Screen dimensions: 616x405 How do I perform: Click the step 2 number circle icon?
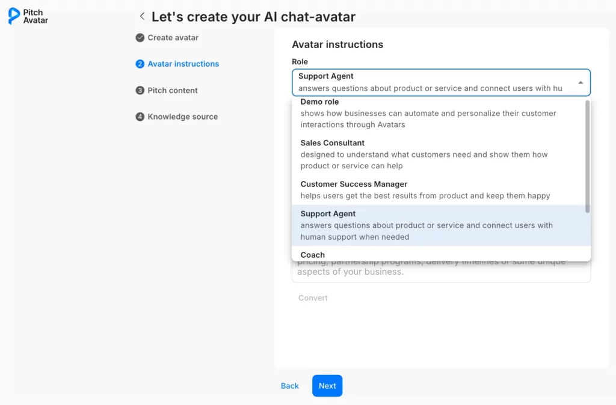140,64
